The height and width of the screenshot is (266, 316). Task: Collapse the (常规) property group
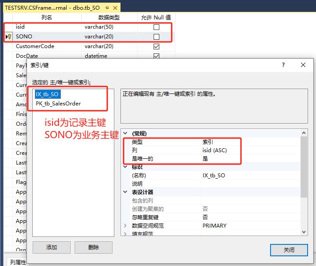point(125,133)
